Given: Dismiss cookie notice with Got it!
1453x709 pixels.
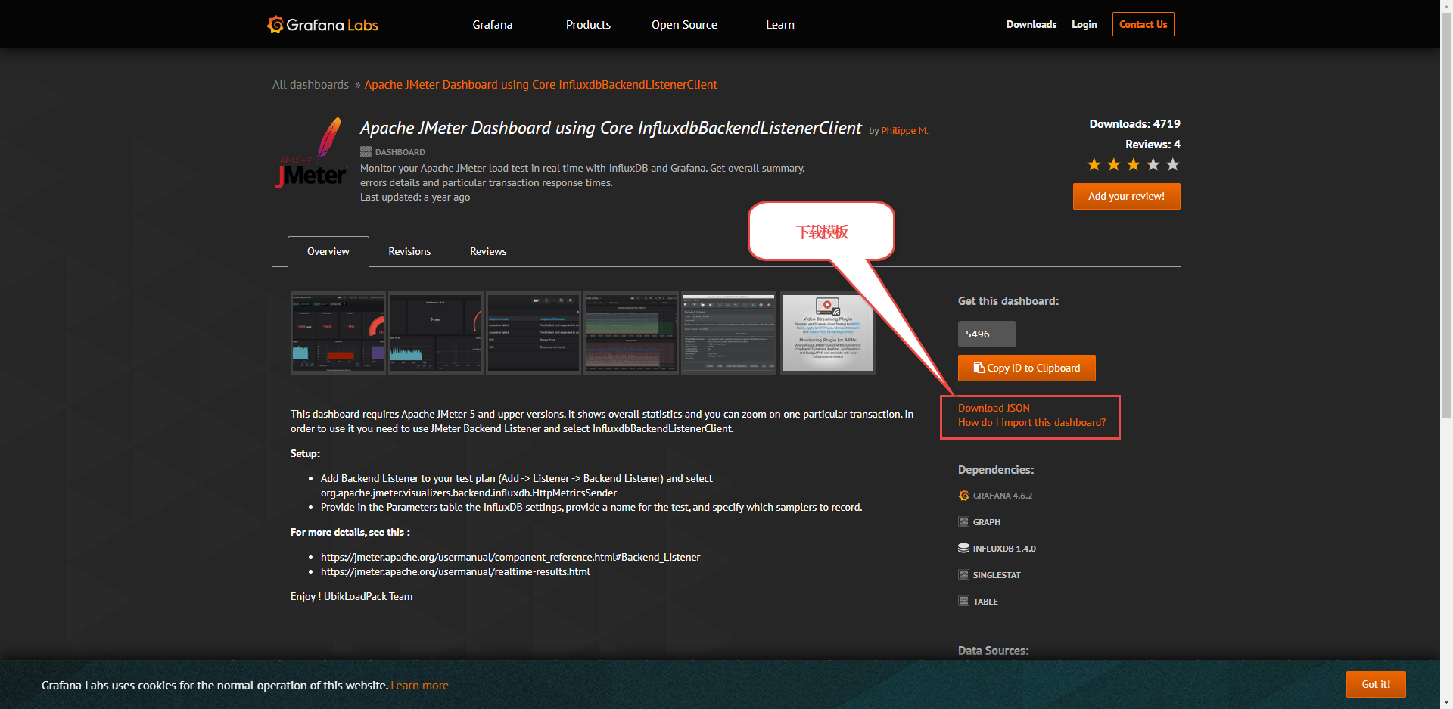Looking at the screenshot, I should (1375, 684).
